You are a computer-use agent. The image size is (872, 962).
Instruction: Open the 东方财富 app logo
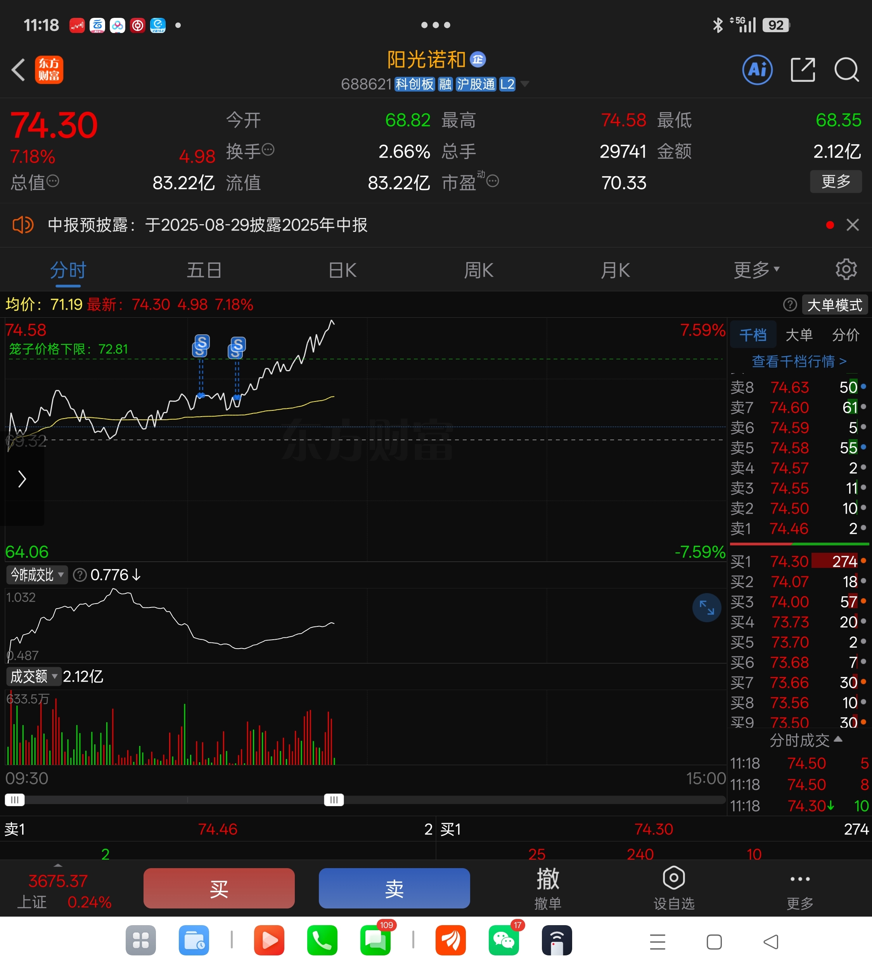pos(49,70)
